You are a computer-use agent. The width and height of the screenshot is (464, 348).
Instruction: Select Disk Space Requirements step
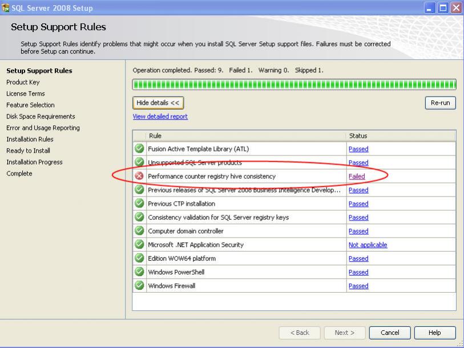(41, 116)
